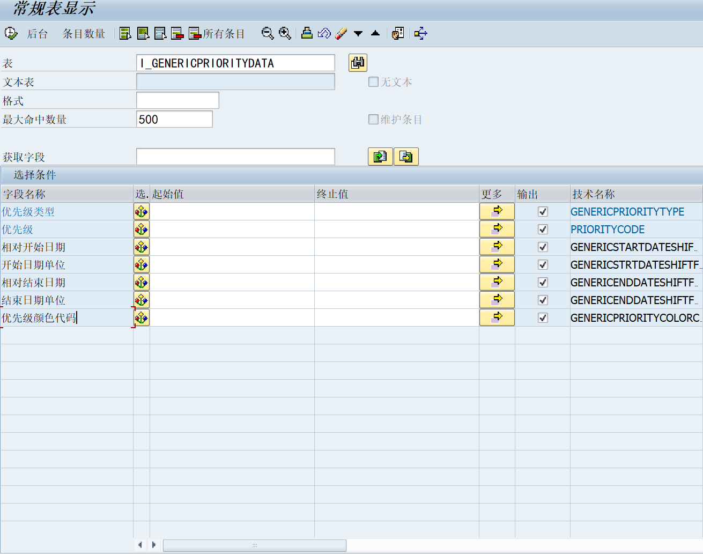The image size is (703, 554).
Task: Open selection options icon for 相对开始日期 row
Action: click(142, 247)
